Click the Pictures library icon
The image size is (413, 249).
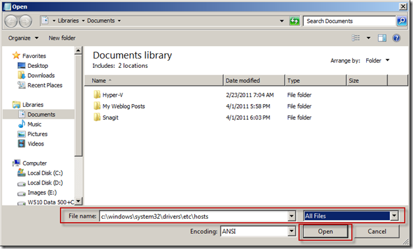(21, 134)
